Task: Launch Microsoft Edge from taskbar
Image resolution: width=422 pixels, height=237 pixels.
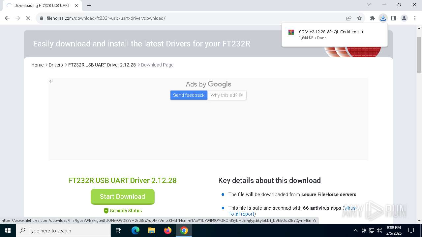Action: coord(136,230)
